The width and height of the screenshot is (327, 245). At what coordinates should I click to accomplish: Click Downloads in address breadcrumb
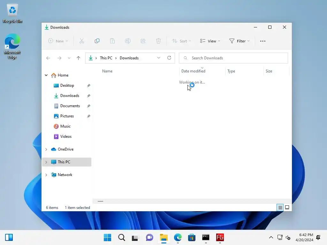pyautogui.click(x=129, y=58)
